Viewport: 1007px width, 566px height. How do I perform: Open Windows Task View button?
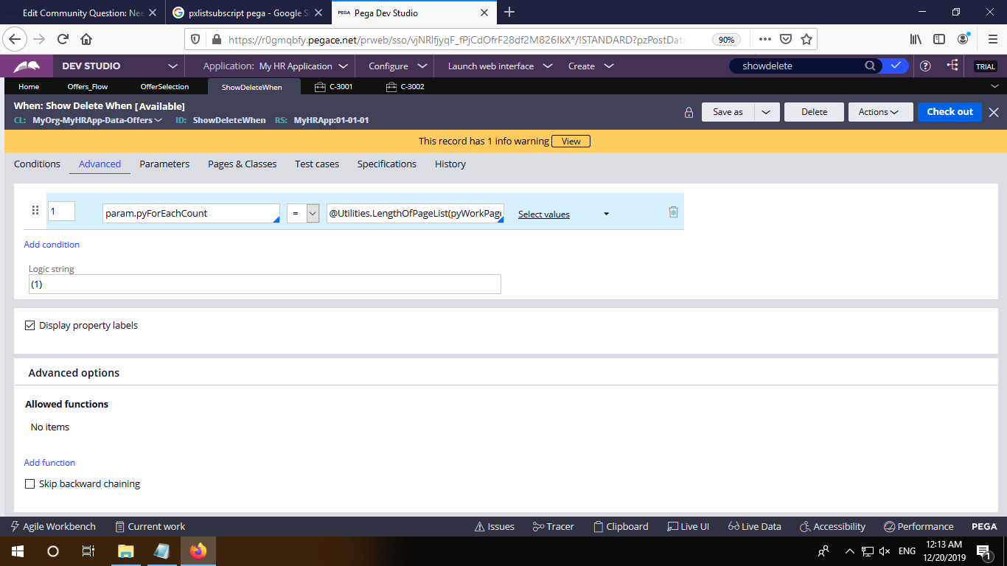point(88,551)
